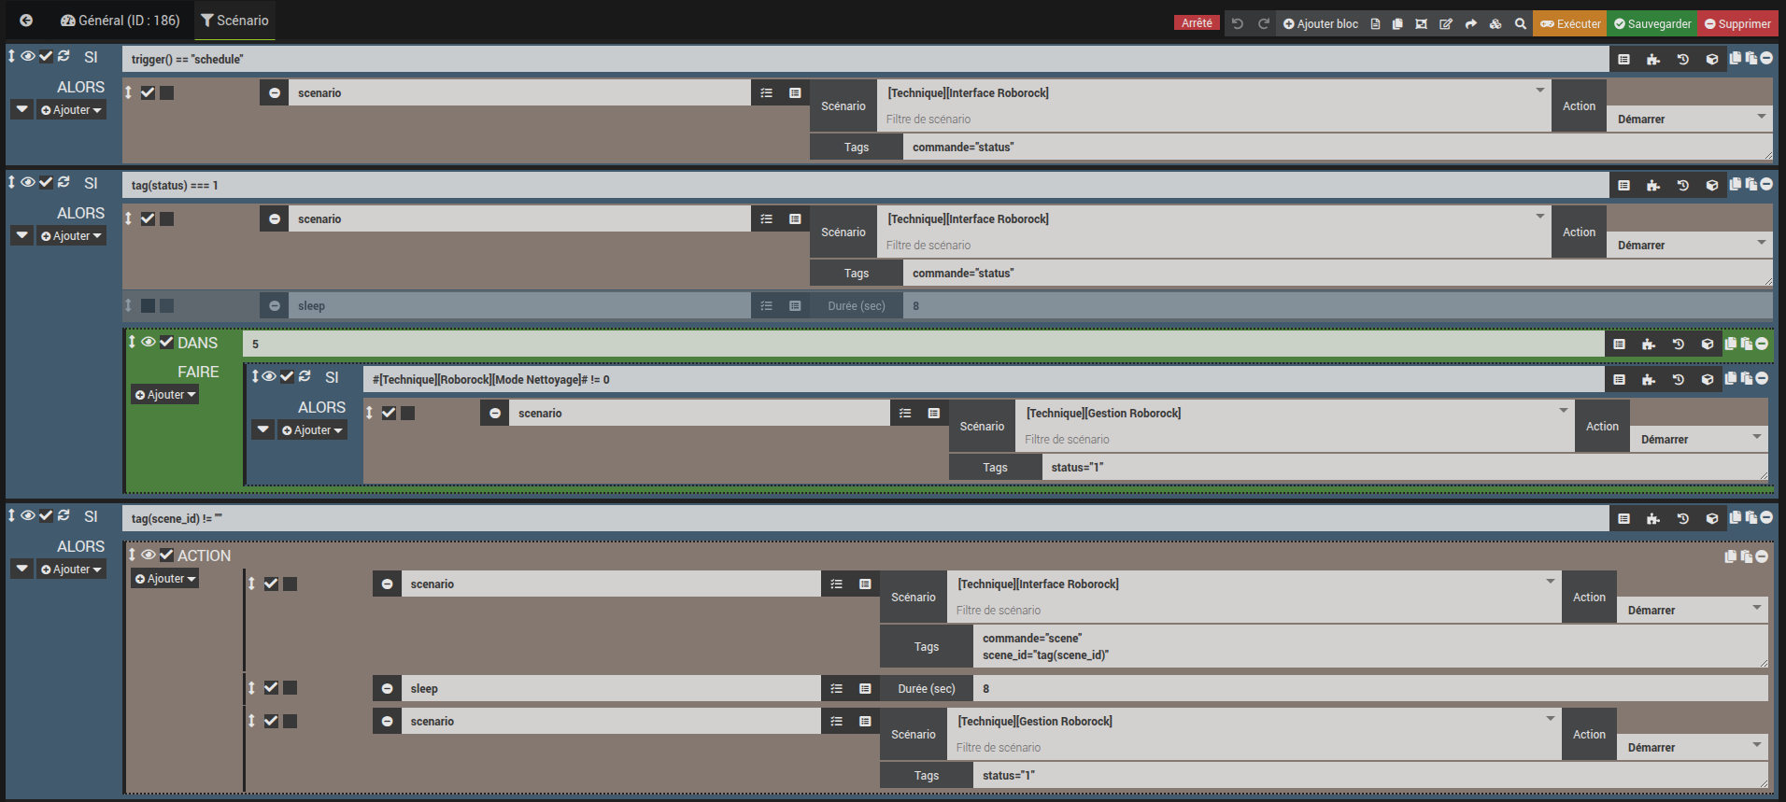This screenshot has width=1786, height=802.
Task: Edit tags field with commande="scene"
Action: pos(1370,646)
